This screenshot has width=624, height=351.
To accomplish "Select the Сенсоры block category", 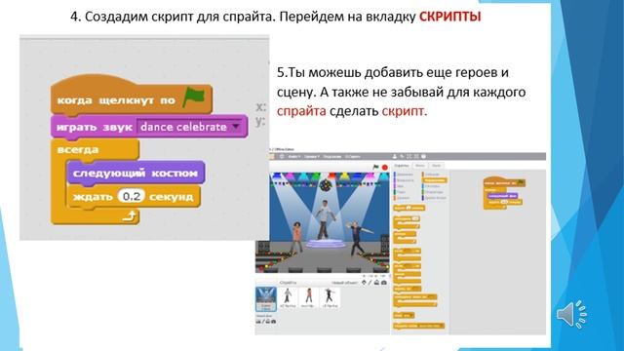I will point(432,186).
